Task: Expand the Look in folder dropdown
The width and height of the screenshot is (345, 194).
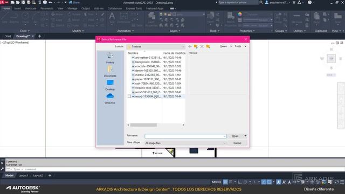Action: coord(183,47)
